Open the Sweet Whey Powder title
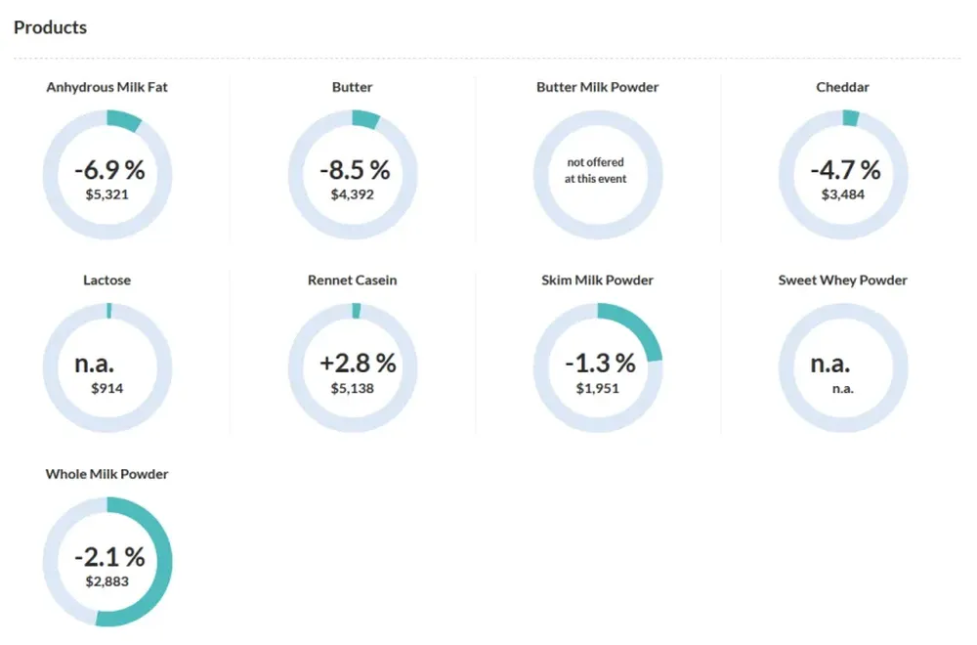The image size is (977, 645). click(x=842, y=280)
